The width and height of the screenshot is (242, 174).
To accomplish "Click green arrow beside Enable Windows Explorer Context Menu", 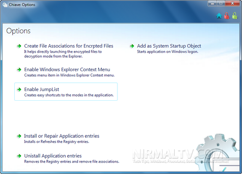I will (19, 70).
